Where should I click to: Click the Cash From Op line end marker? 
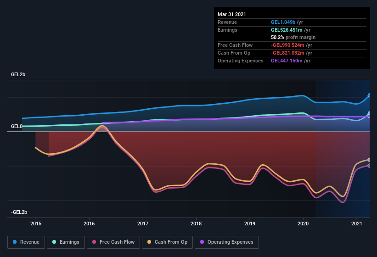point(369,160)
